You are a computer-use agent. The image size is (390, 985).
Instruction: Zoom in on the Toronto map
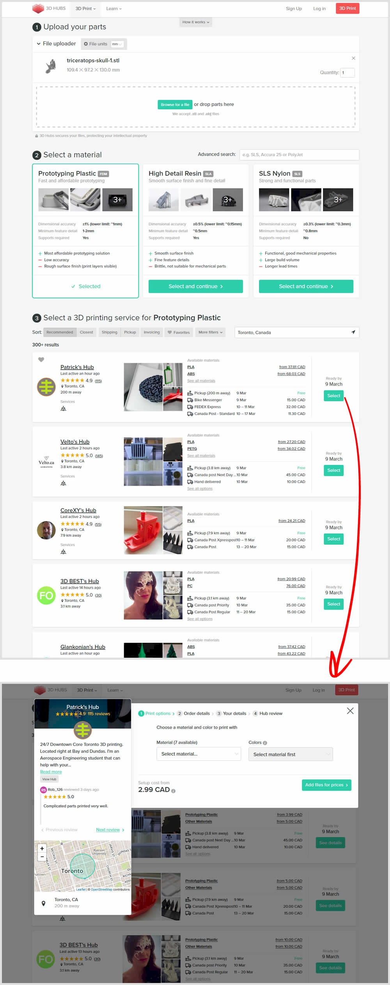click(42, 848)
